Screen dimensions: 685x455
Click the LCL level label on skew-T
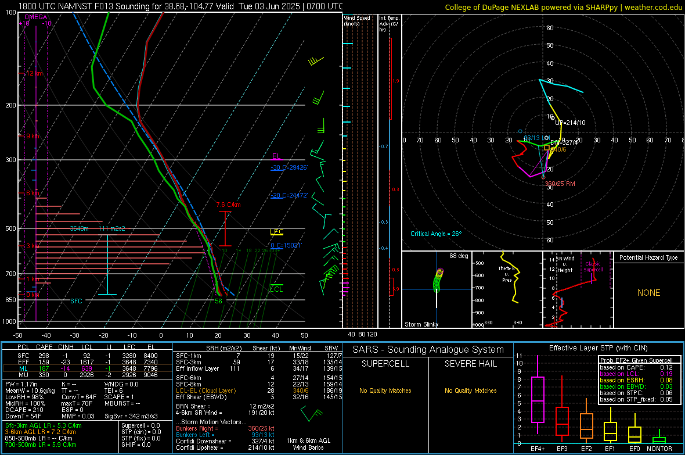276,289
